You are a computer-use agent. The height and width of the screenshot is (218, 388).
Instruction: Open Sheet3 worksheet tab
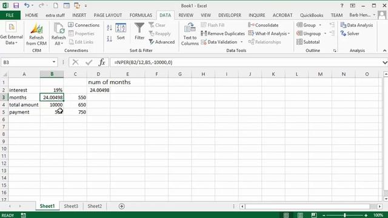pos(71,206)
